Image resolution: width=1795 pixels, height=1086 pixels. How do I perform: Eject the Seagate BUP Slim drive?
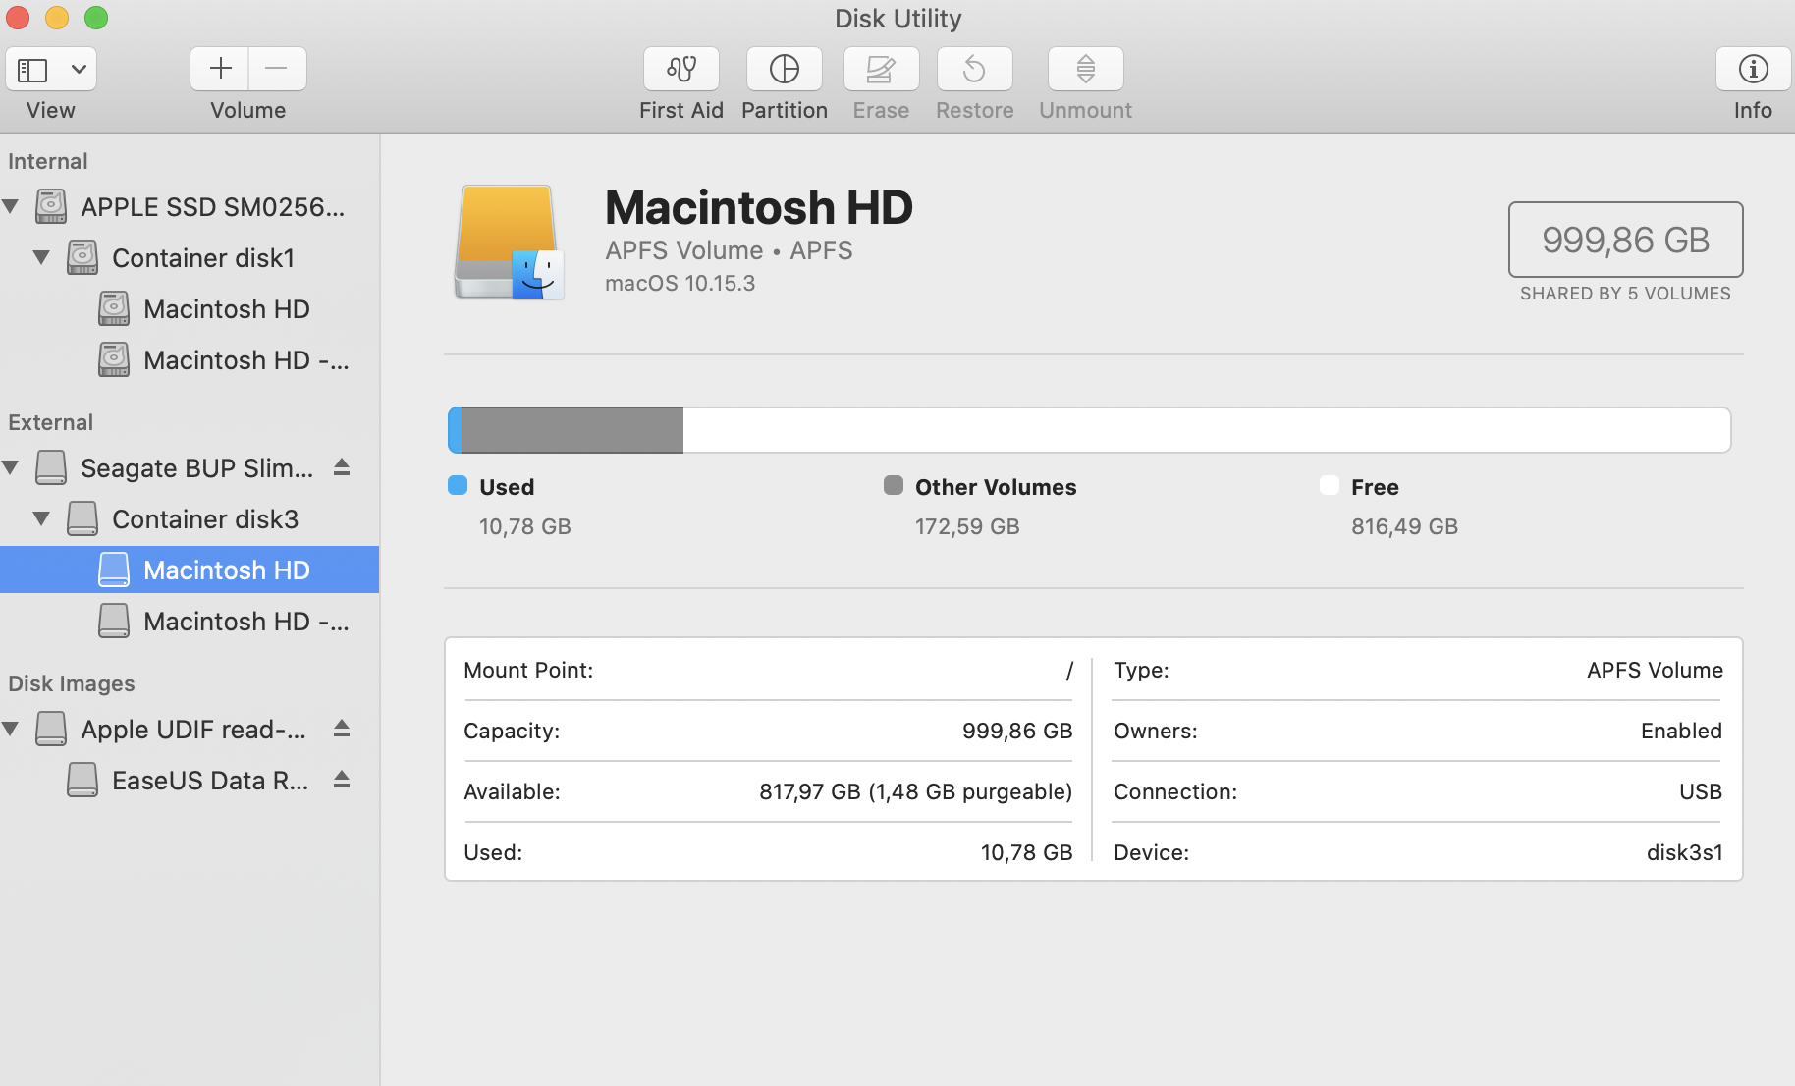click(x=341, y=467)
